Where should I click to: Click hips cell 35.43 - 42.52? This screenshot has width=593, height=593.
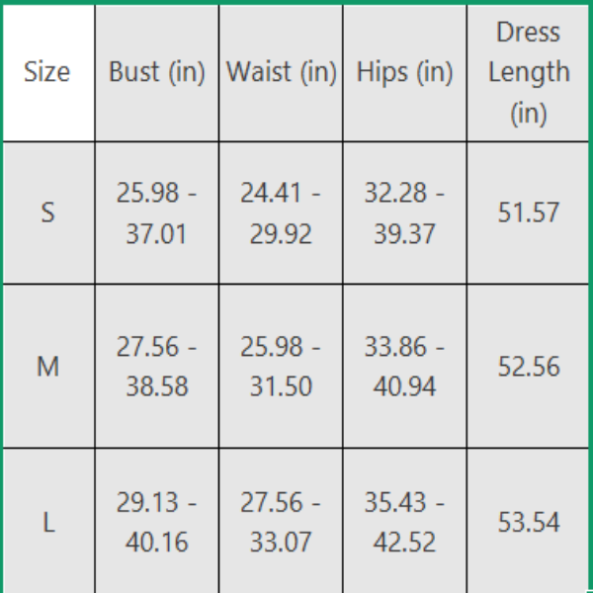pyautogui.click(x=404, y=522)
